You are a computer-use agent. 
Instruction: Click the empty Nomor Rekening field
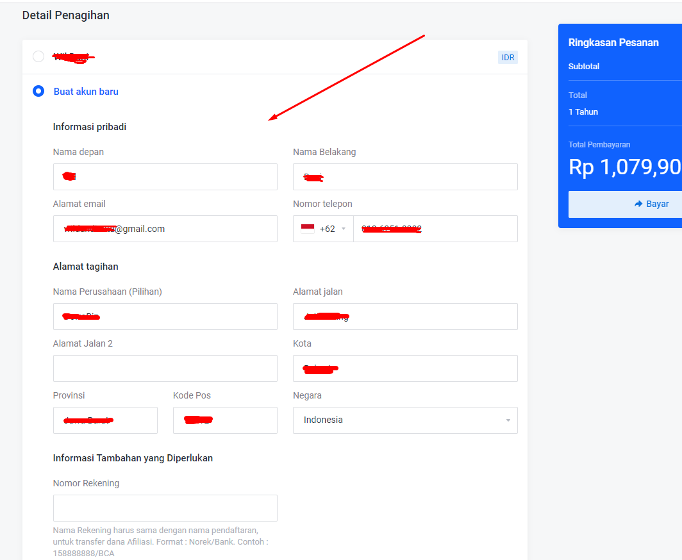[x=165, y=508]
